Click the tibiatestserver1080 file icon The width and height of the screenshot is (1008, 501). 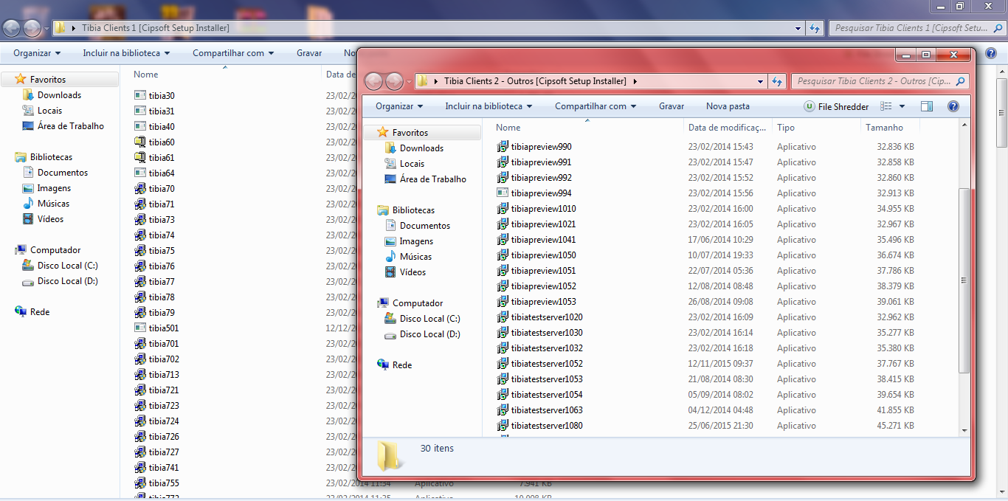pyautogui.click(x=503, y=426)
